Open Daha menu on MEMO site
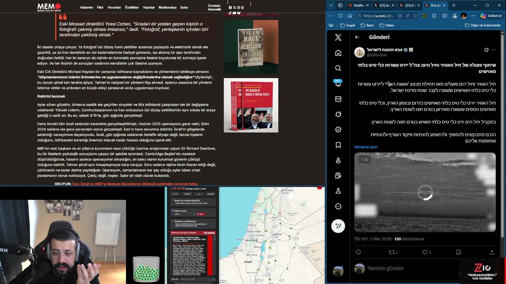The image size is (506, 284). (x=184, y=7)
